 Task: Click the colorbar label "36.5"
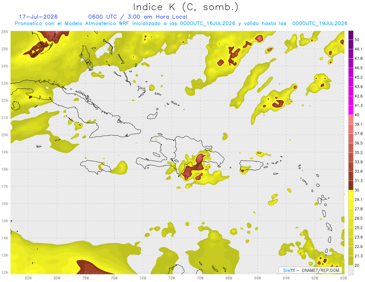pyautogui.click(x=358, y=143)
